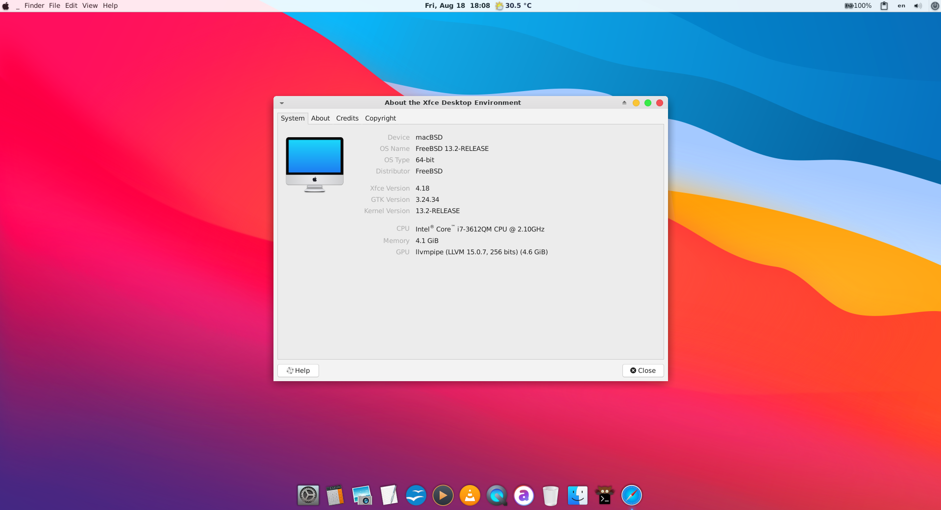
Task: Launch the cat terminal icon in dock
Action: coord(605,495)
